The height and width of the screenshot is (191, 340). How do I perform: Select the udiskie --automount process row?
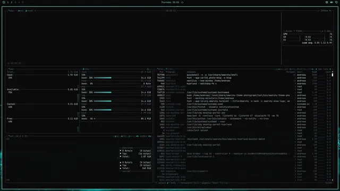(x=244, y=119)
